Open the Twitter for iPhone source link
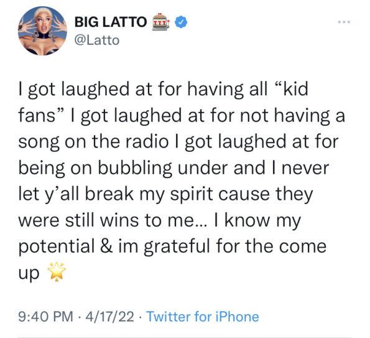Viewport: 370px width, 338px height. click(x=203, y=316)
